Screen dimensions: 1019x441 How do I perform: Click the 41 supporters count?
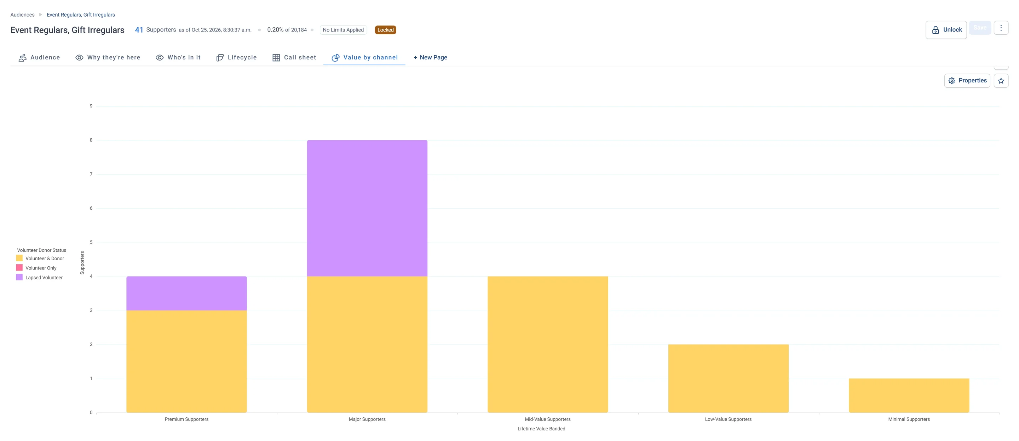[139, 30]
